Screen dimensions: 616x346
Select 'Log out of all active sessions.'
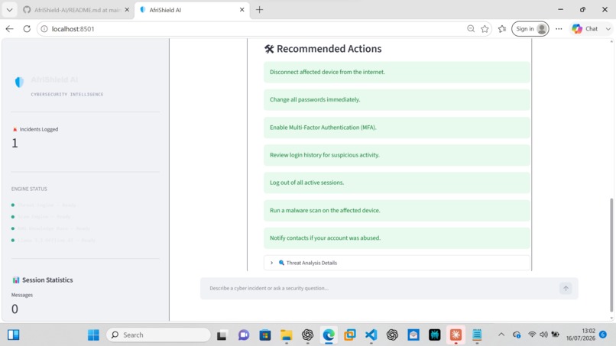[x=397, y=183]
